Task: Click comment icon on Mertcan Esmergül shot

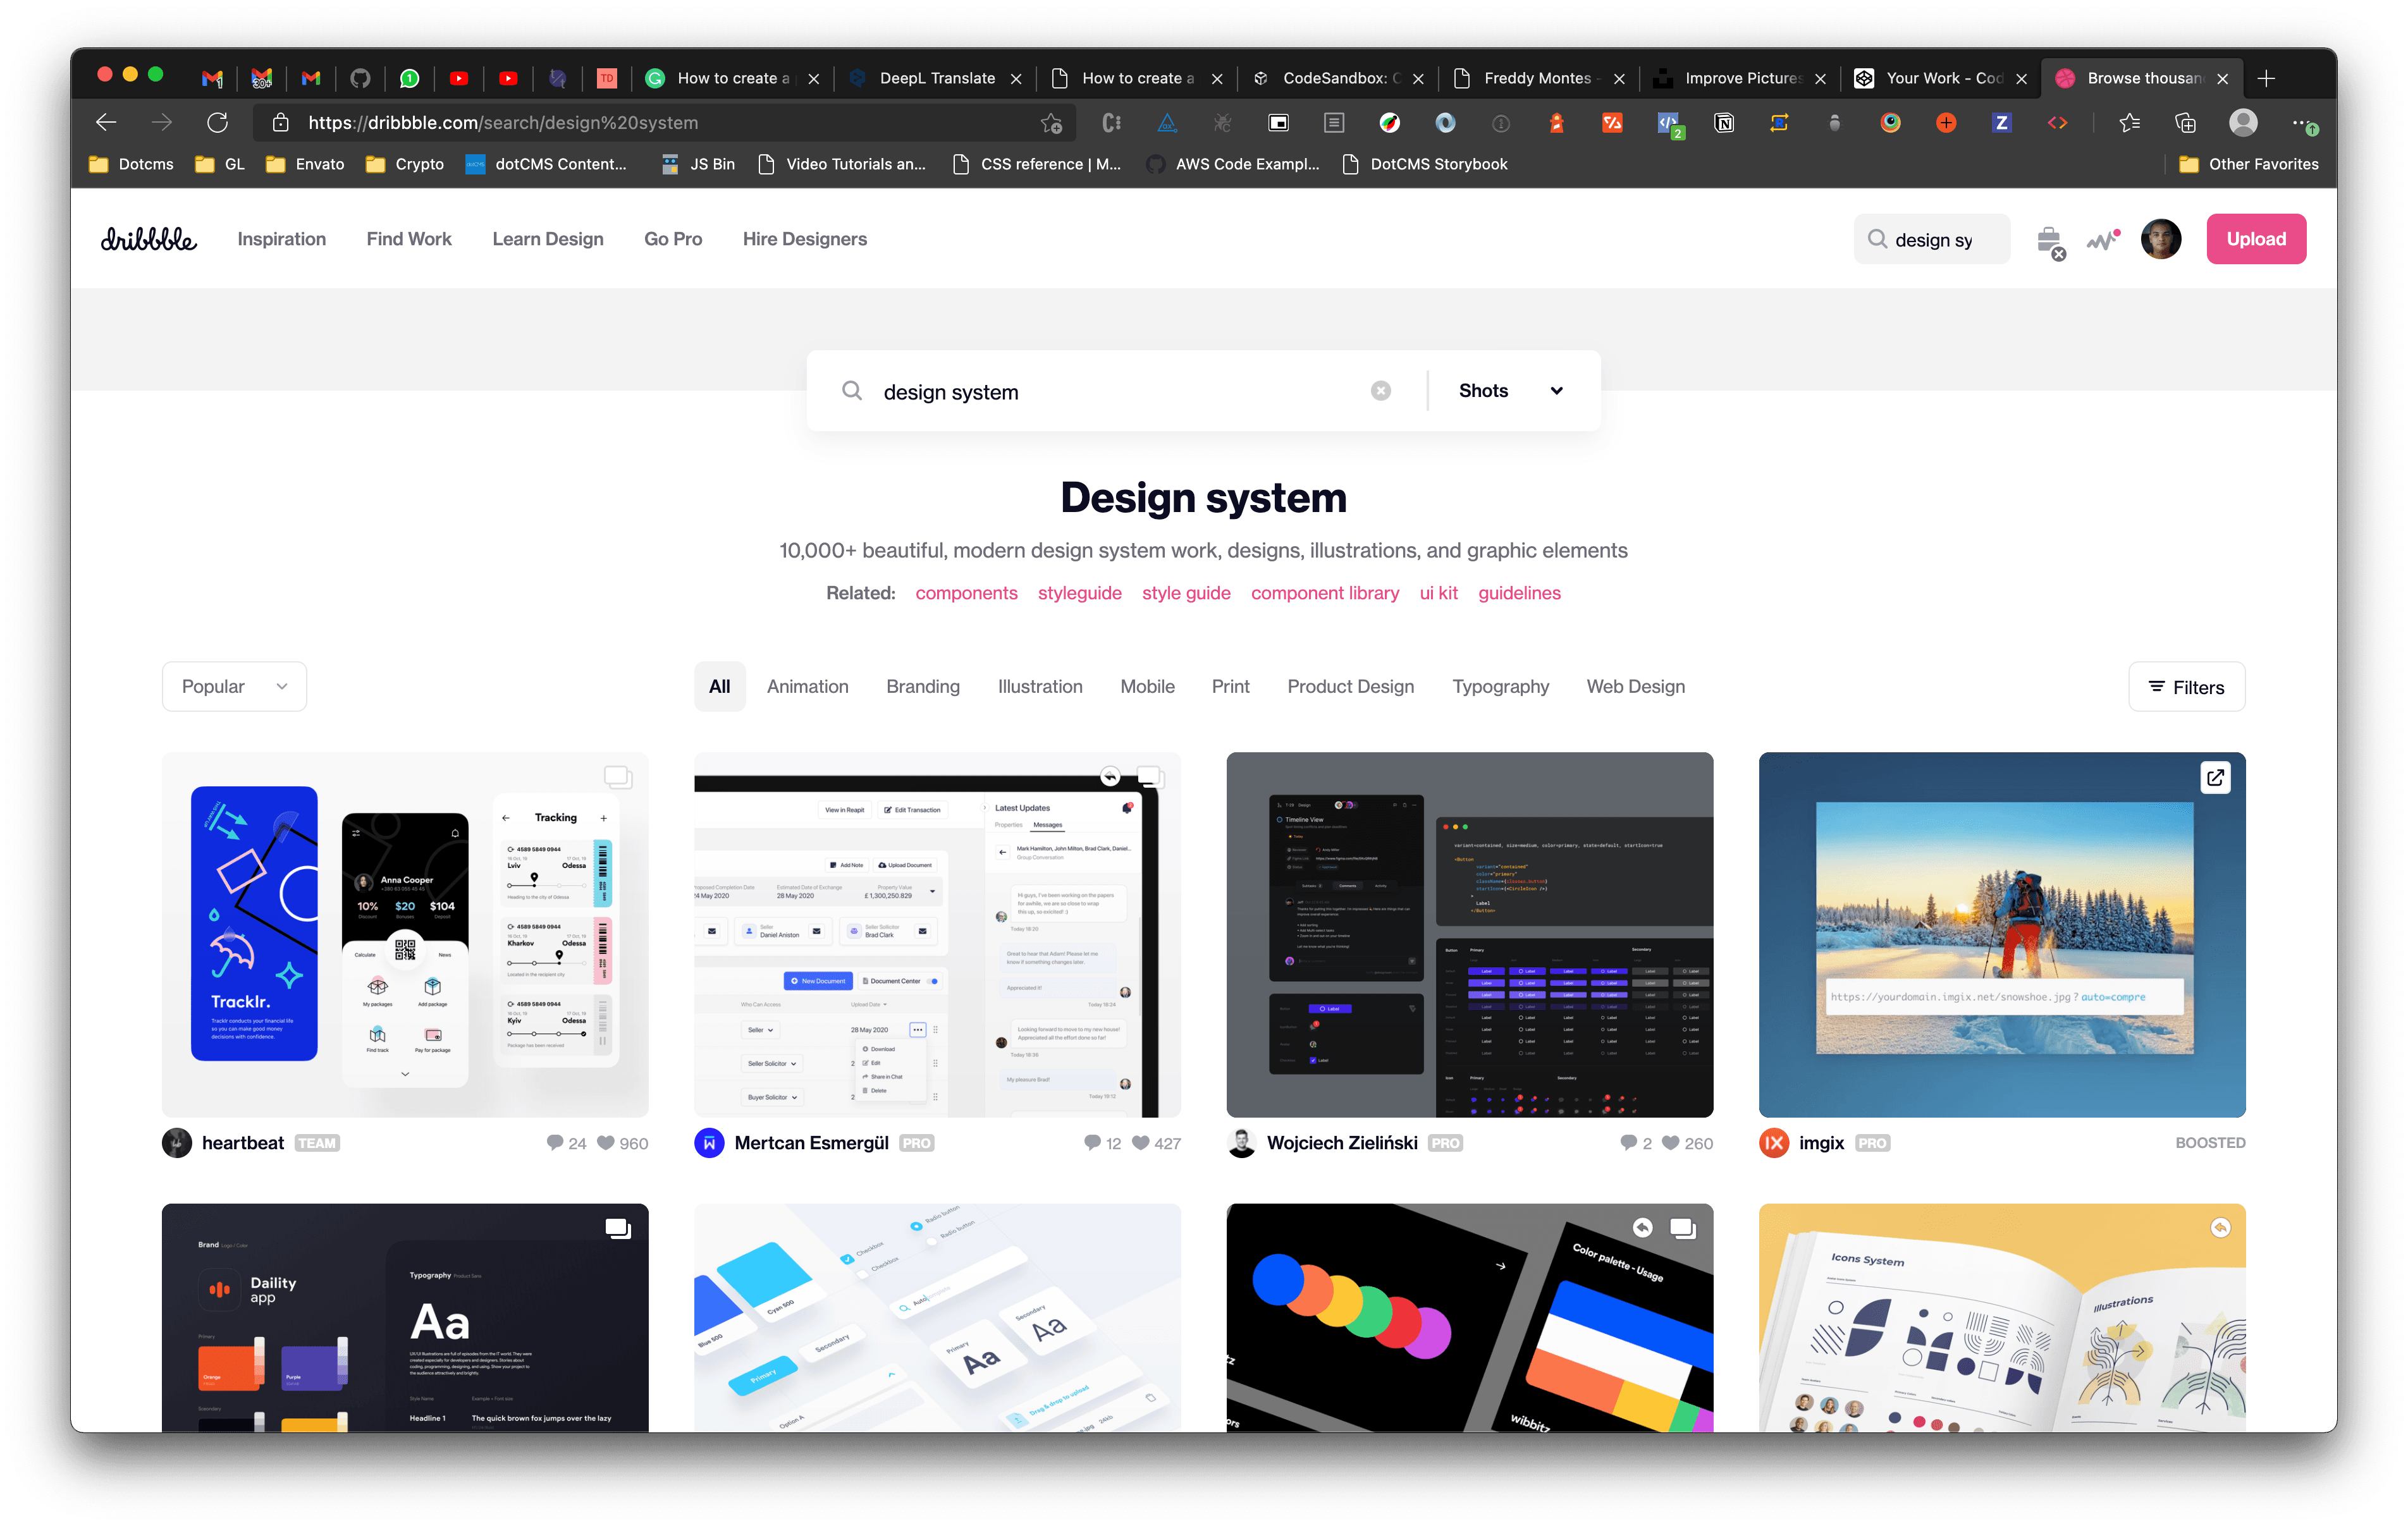Action: (1092, 1143)
